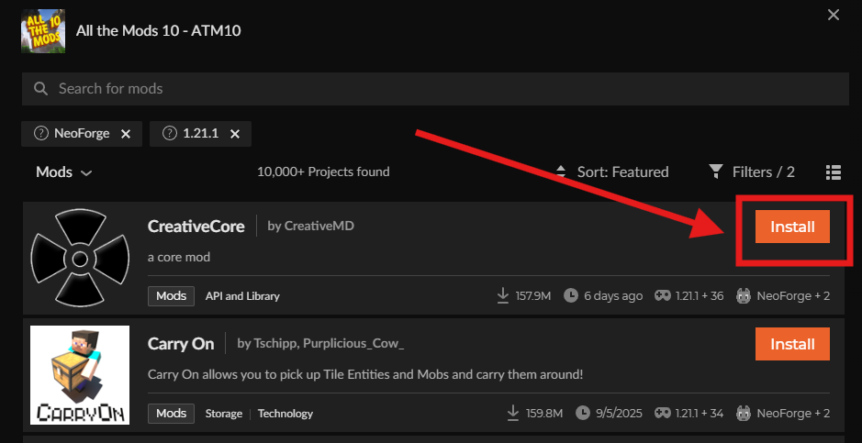
Task: Click the Carry On game version controller icon
Action: (x=663, y=413)
